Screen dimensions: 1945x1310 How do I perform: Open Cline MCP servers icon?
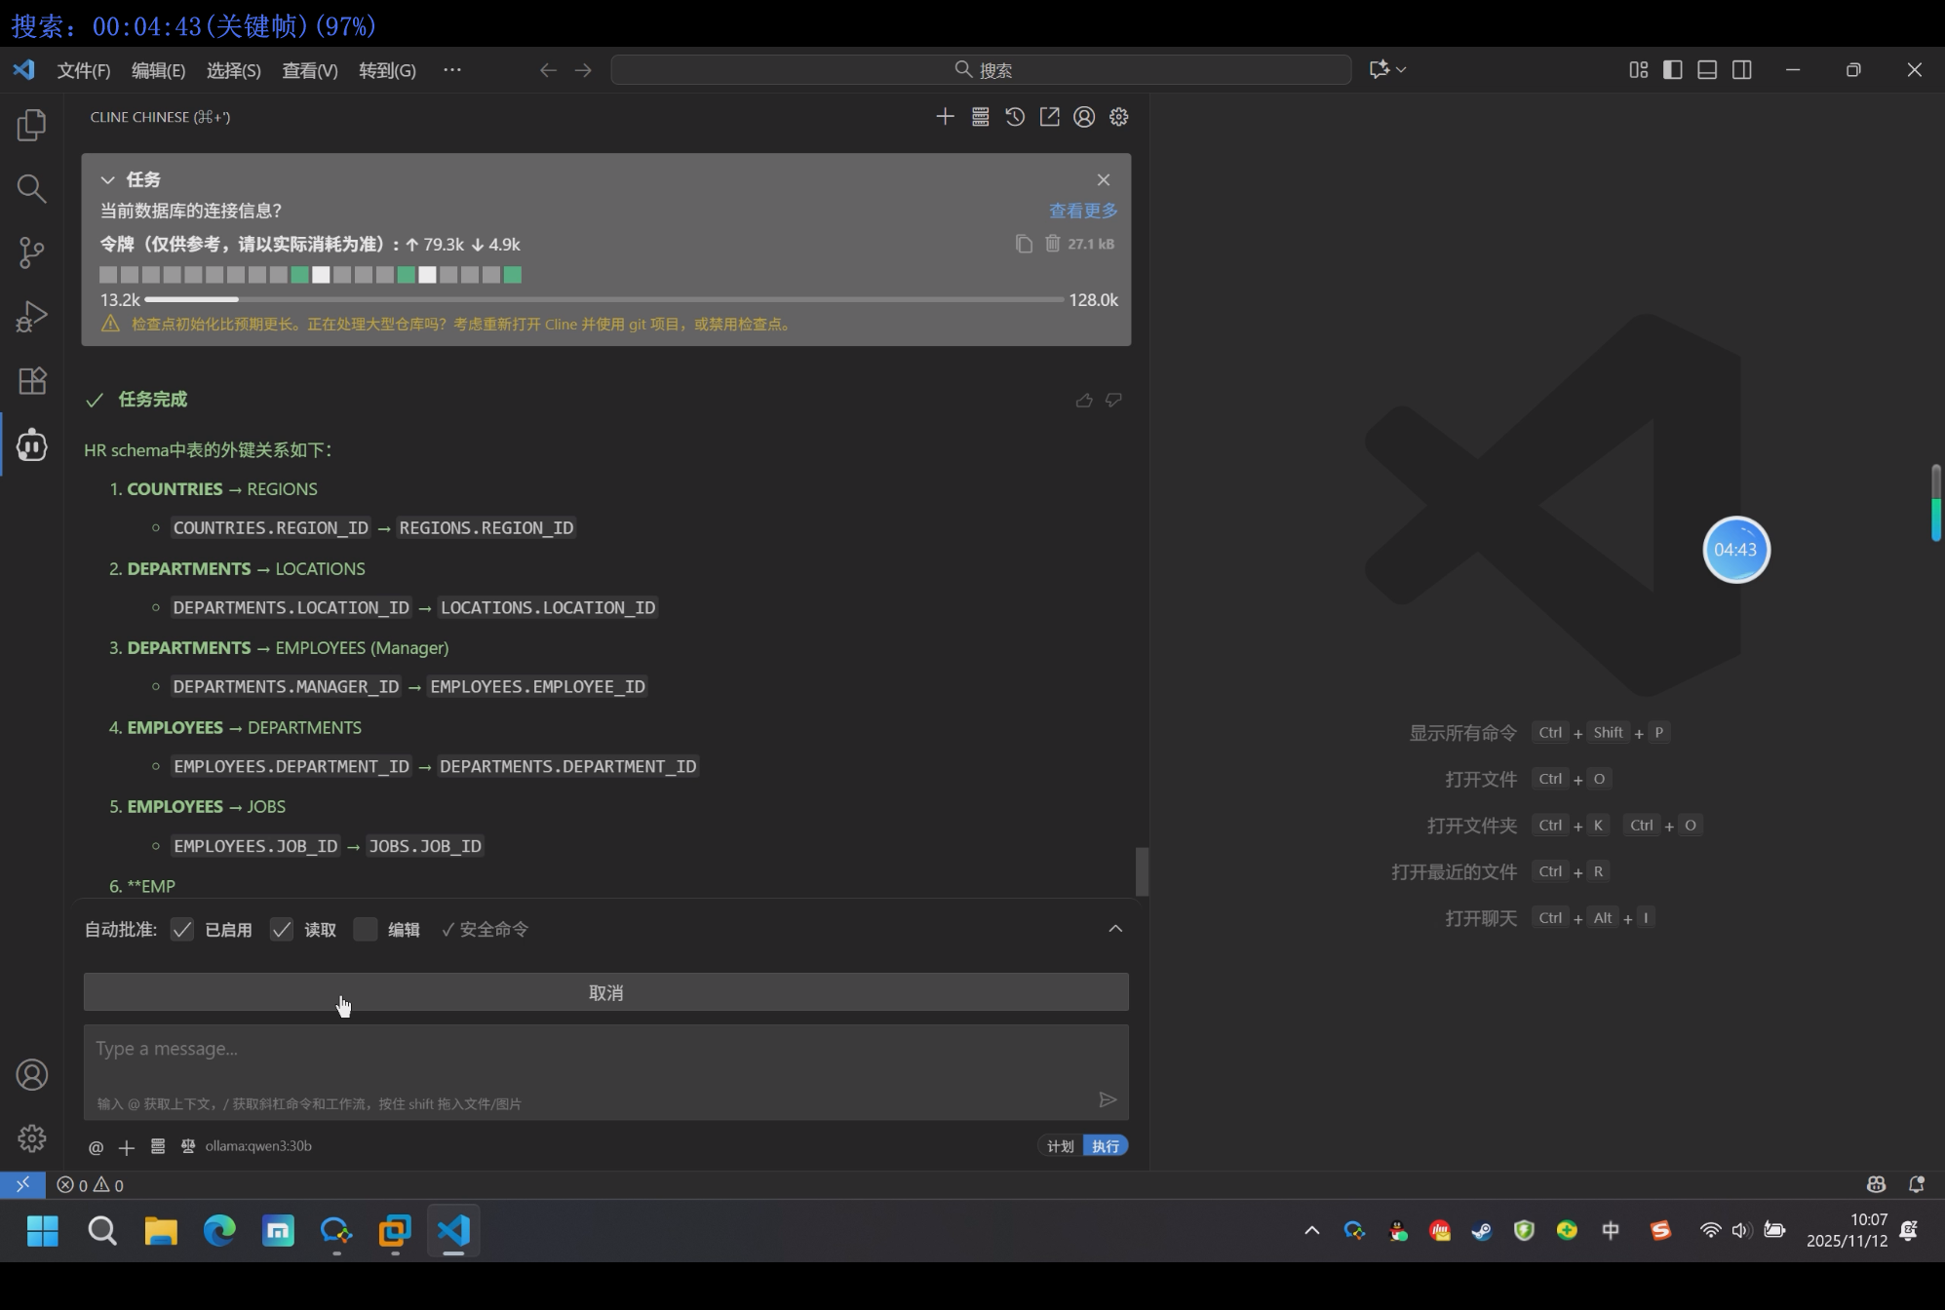[x=980, y=117]
